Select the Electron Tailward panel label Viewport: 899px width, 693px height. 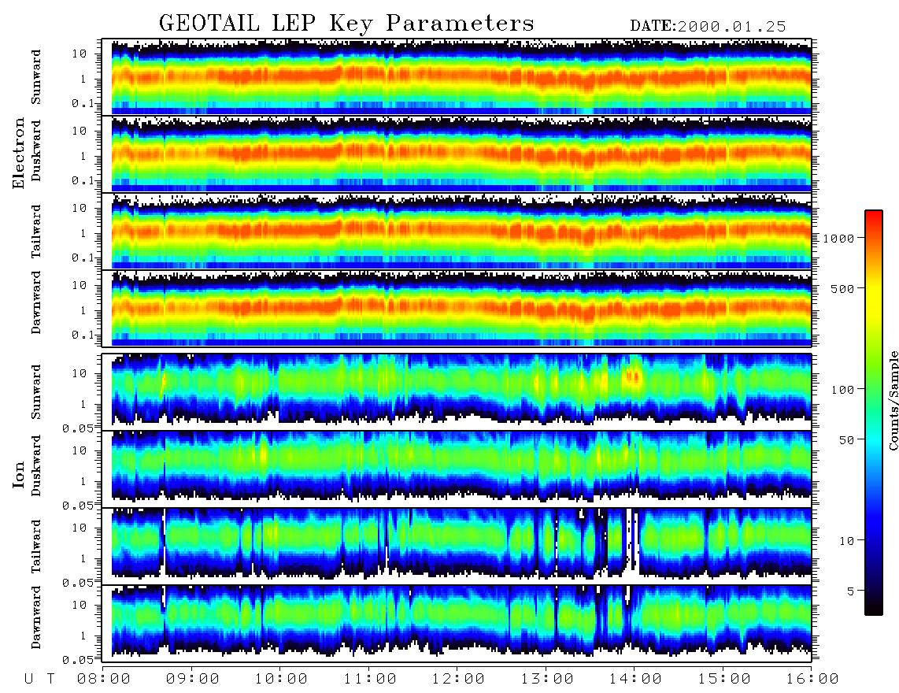coord(36,232)
